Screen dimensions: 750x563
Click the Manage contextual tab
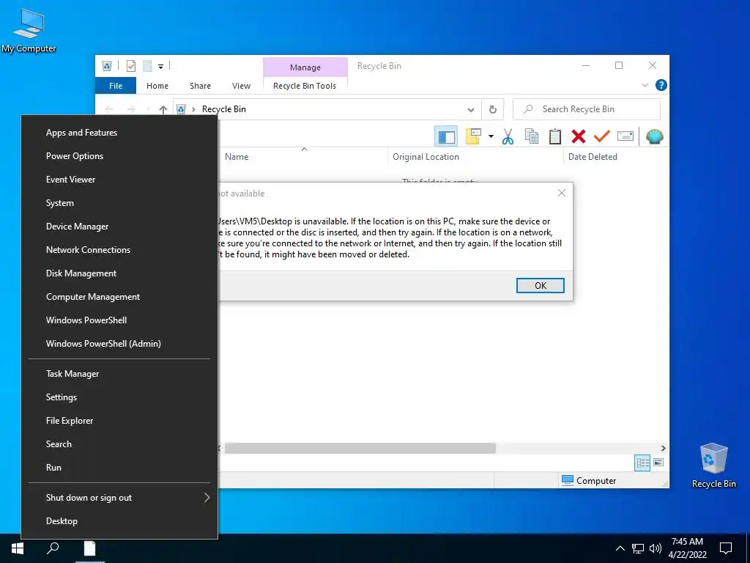point(305,67)
